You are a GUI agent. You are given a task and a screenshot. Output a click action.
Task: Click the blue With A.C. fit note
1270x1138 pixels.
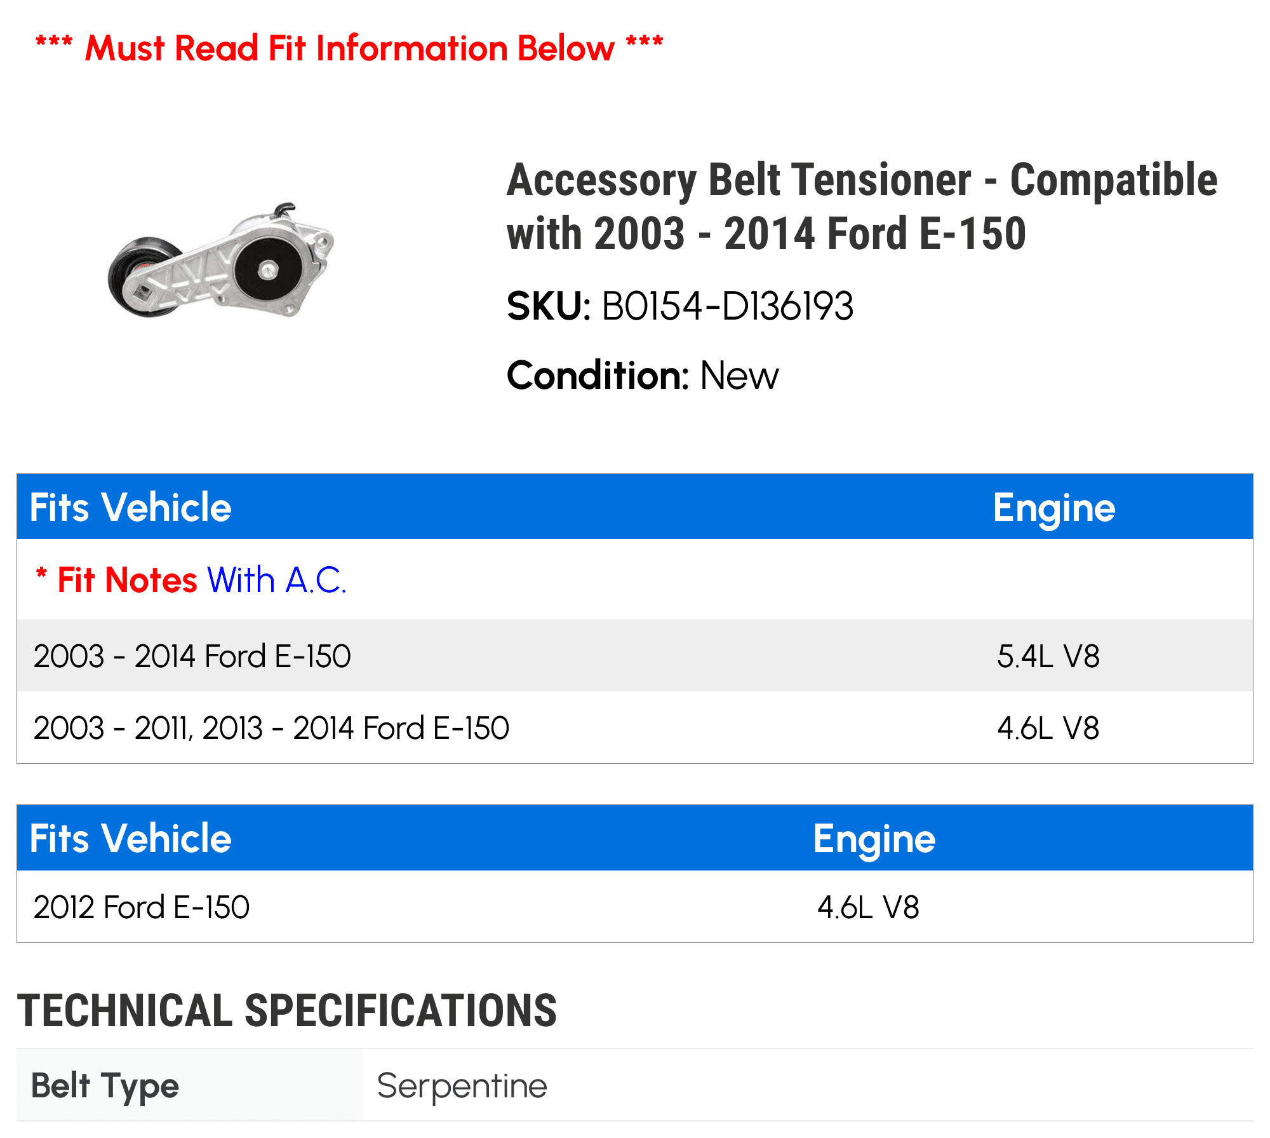click(x=277, y=580)
